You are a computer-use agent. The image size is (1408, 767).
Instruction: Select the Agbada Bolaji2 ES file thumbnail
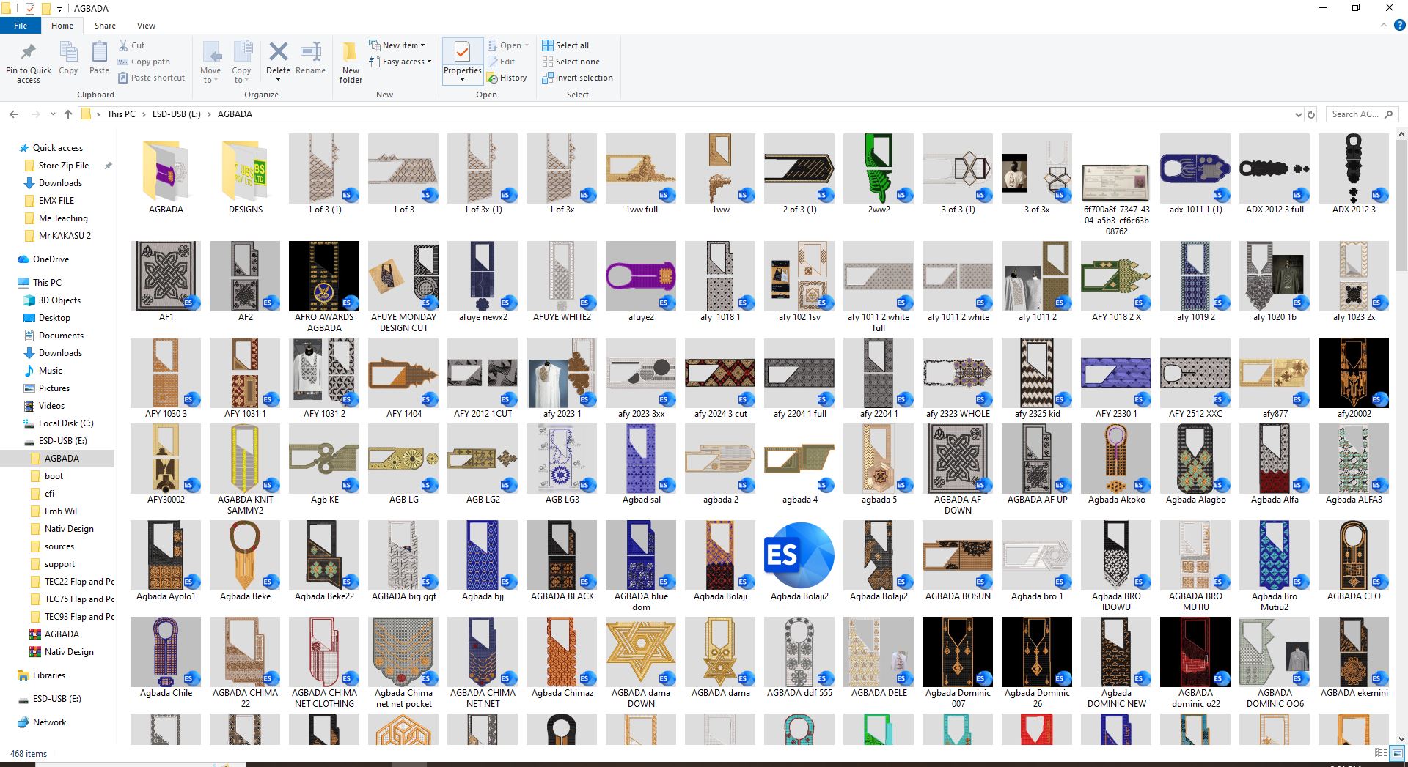click(x=799, y=555)
